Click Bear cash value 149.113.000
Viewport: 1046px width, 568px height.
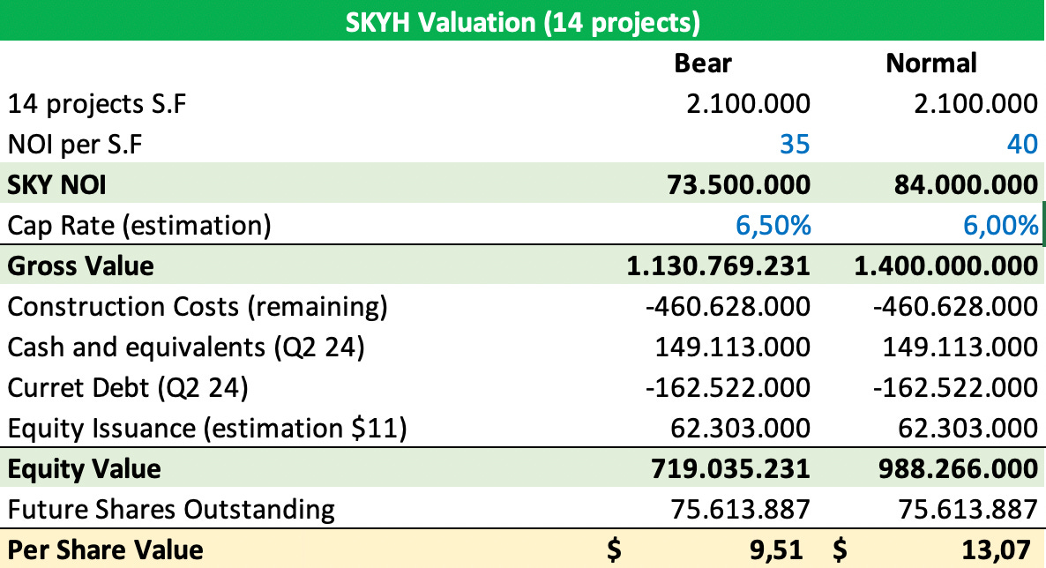tap(733, 348)
